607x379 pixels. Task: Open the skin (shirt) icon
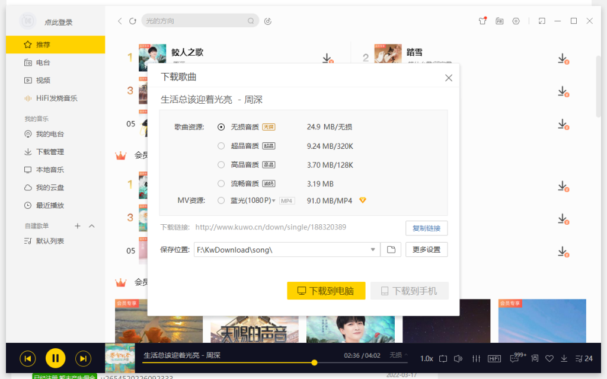[x=483, y=21]
